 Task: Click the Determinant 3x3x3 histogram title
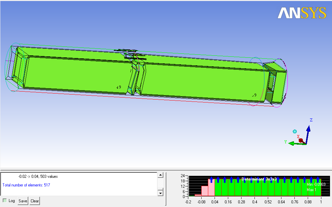[259, 179]
